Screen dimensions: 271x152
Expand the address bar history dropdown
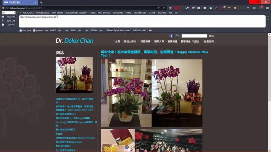[x=158, y=8]
